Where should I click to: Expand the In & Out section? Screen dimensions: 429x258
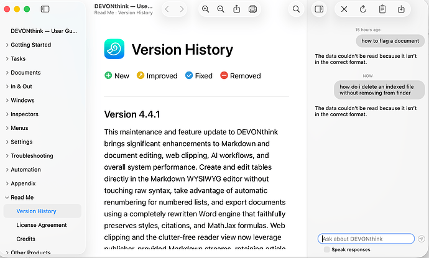point(7,86)
